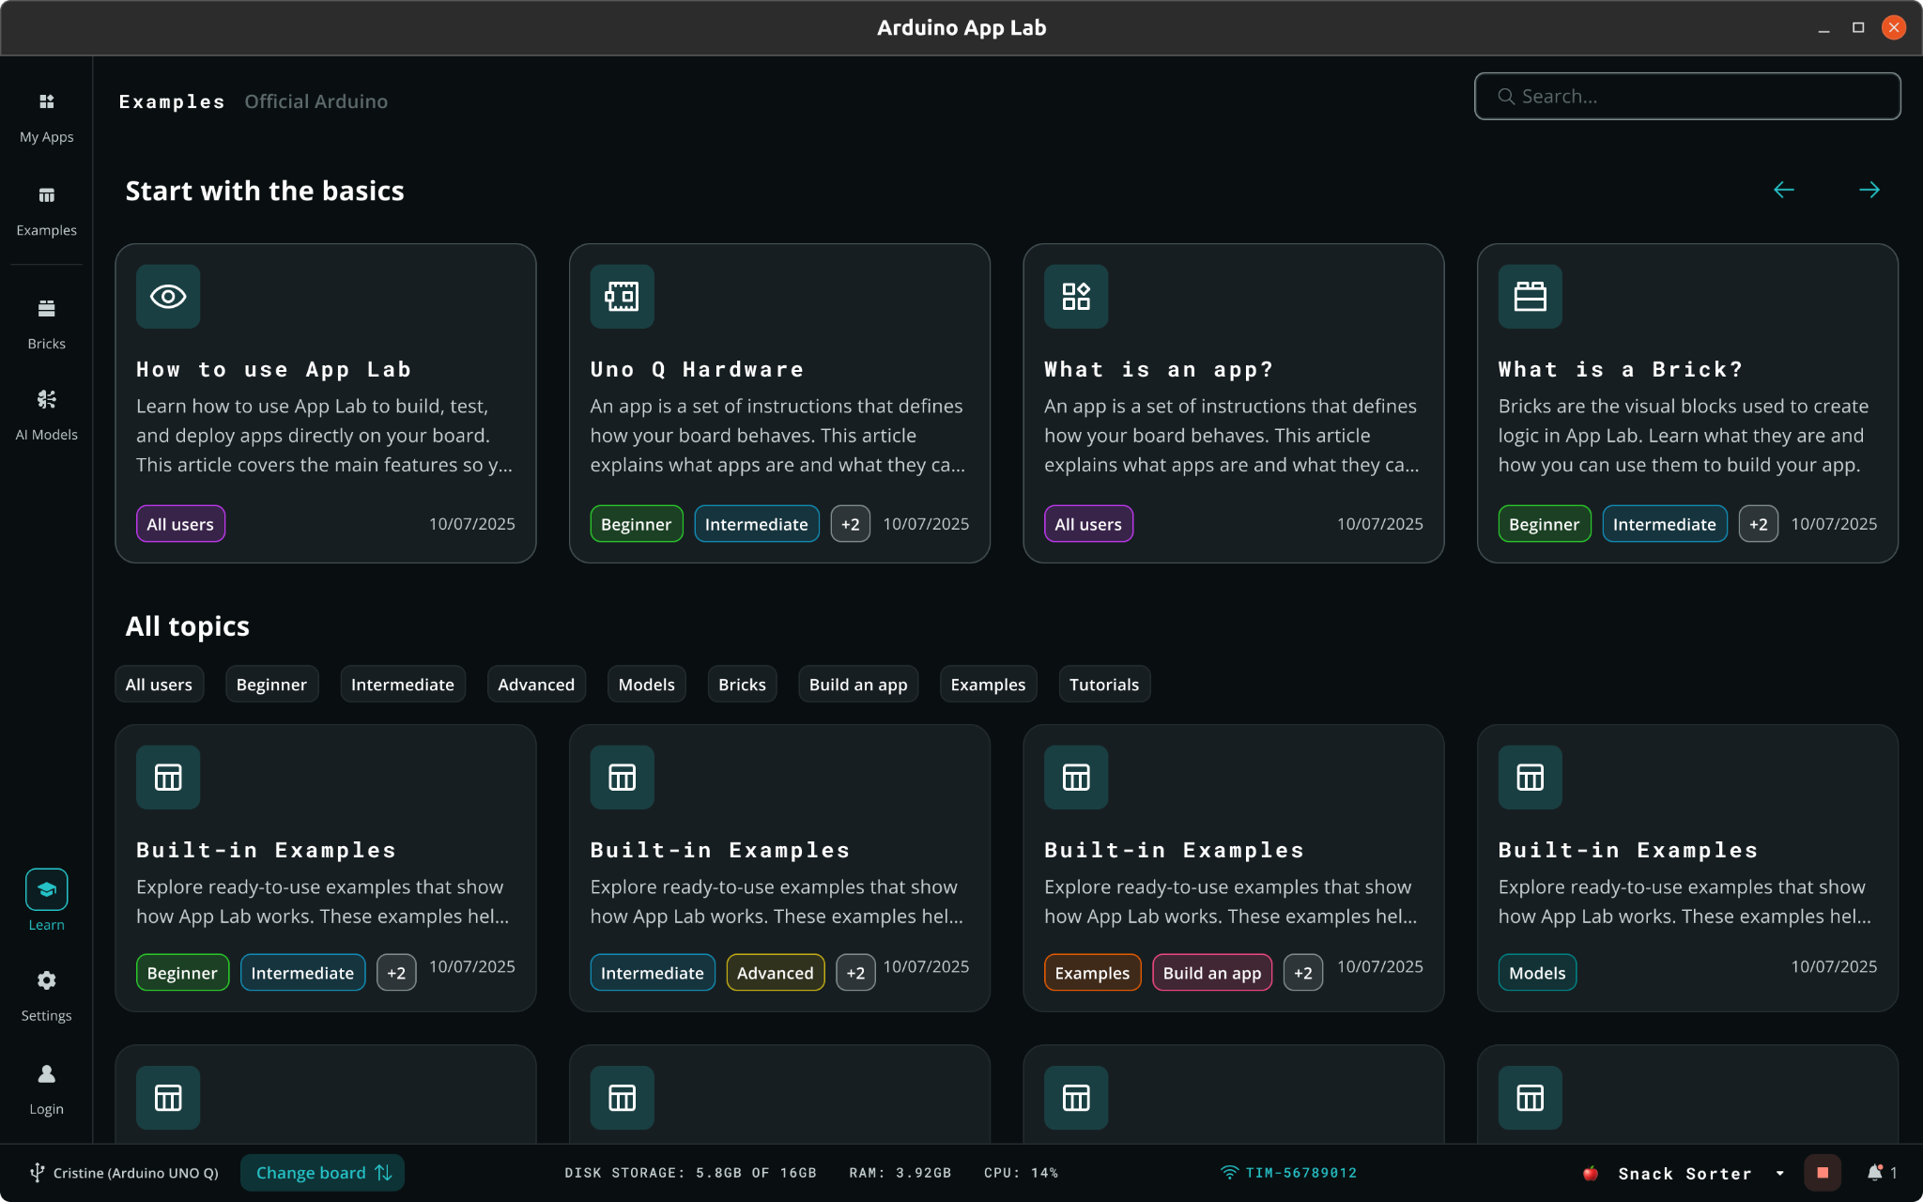Expand the Snack Sorter app dropdown

[1779, 1173]
